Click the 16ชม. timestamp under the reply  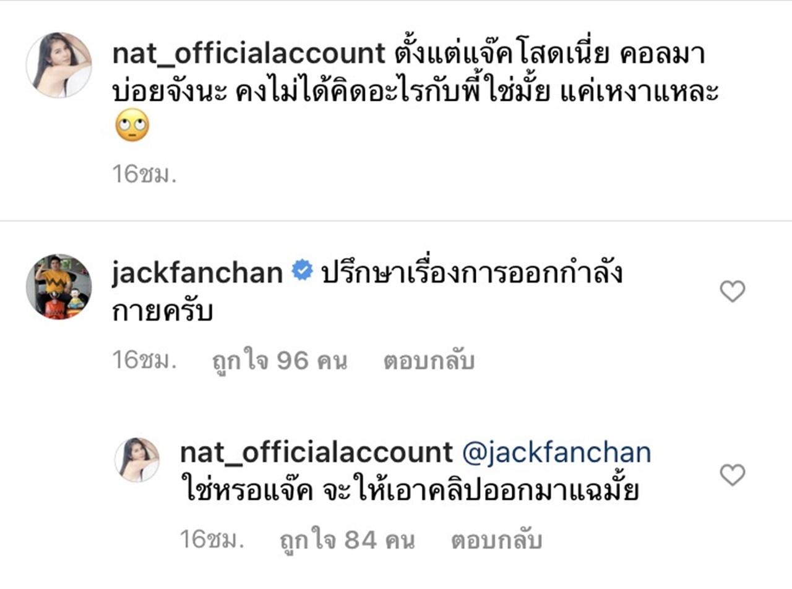coord(213,540)
